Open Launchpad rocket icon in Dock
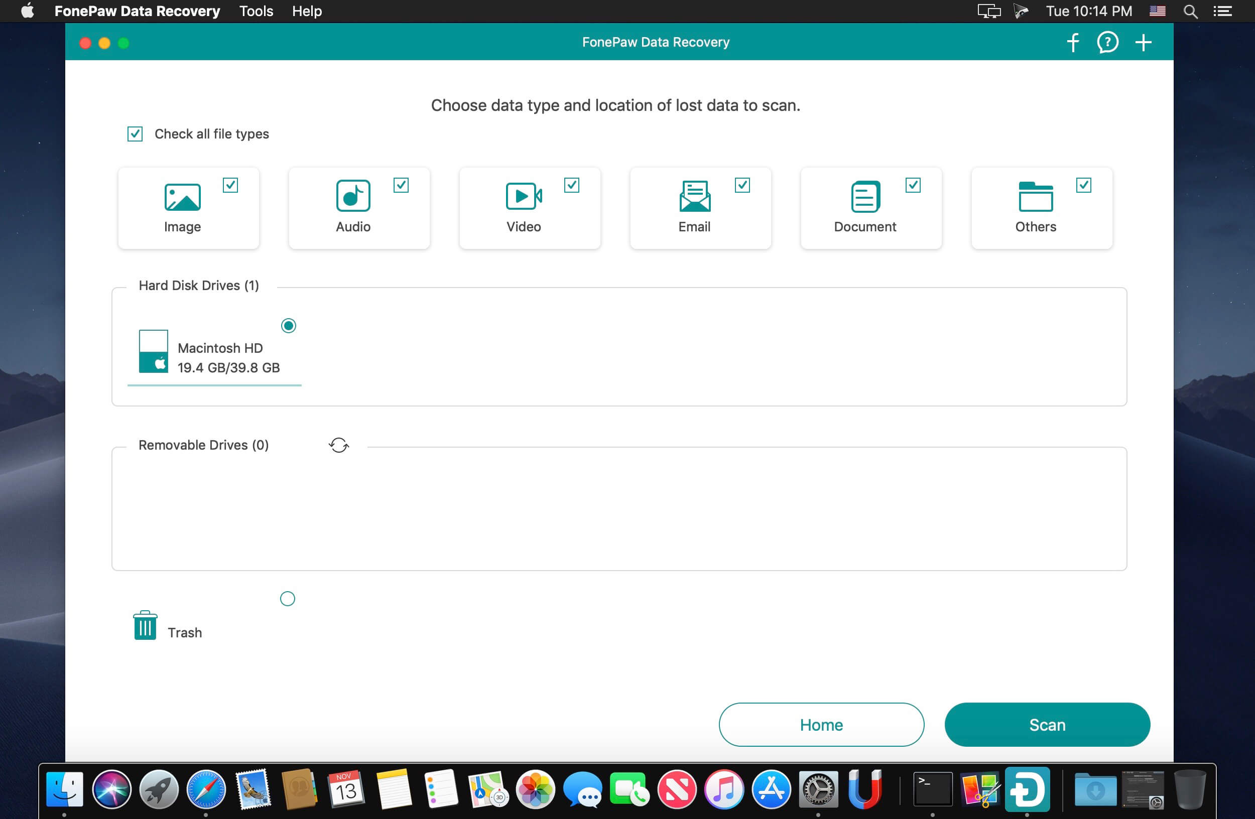 pos(159,789)
